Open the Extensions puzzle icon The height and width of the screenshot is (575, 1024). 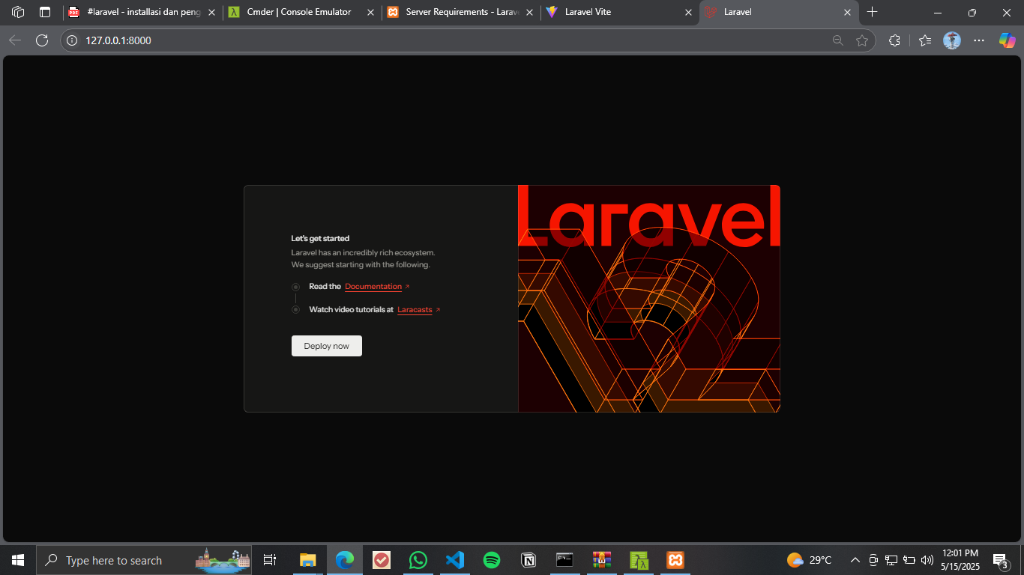(x=894, y=40)
